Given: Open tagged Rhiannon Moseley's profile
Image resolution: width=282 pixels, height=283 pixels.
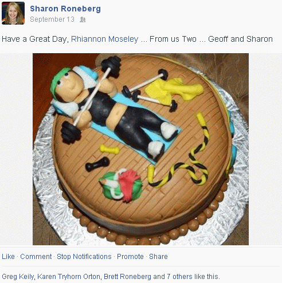Looking at the screenshot, I should [x=104, y=39].
